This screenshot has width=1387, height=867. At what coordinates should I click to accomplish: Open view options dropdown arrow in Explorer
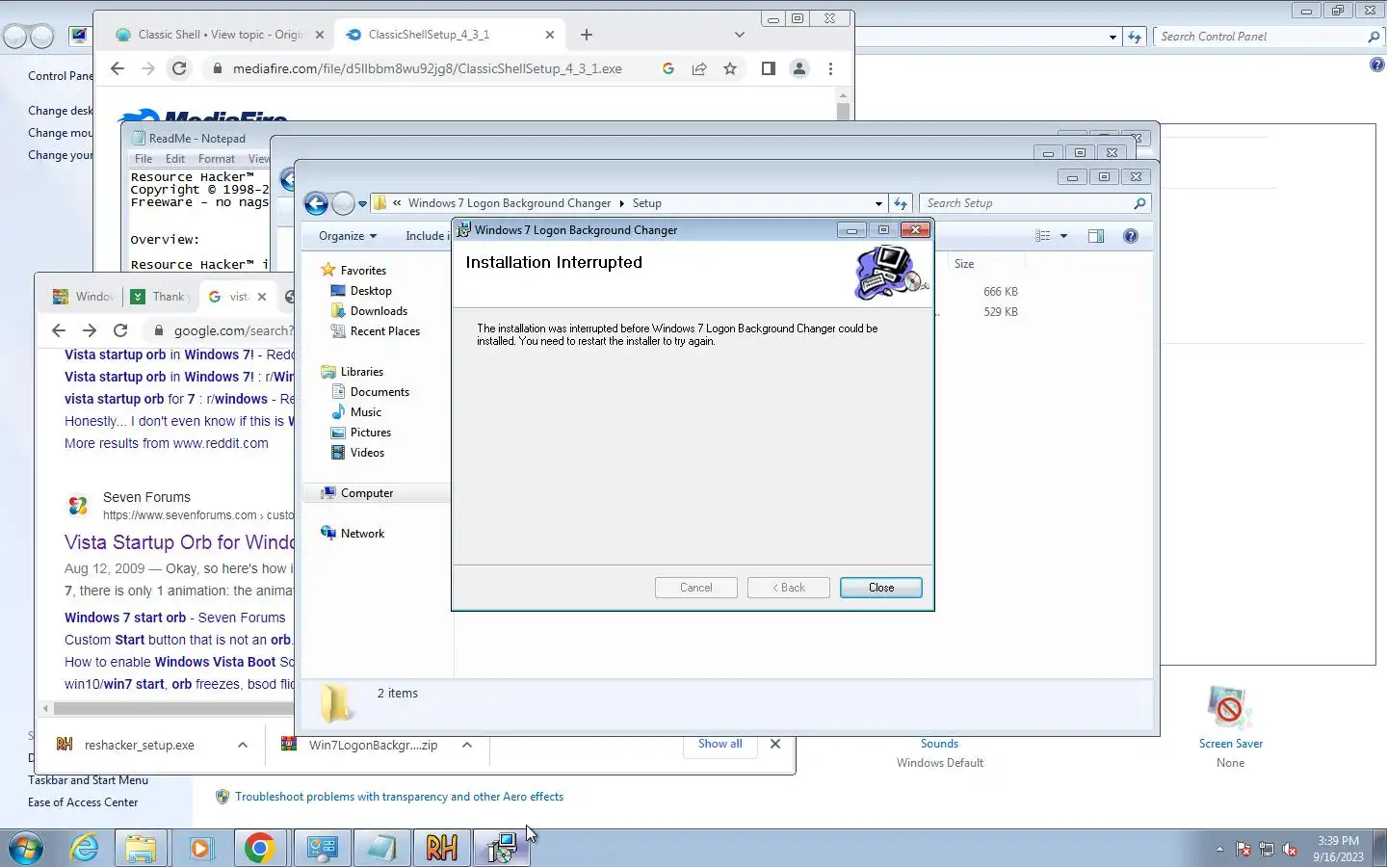1063,236
